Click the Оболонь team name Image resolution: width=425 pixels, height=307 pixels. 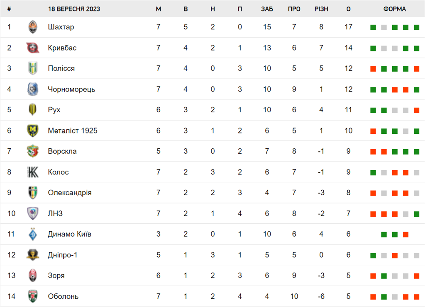pos(63,297)
